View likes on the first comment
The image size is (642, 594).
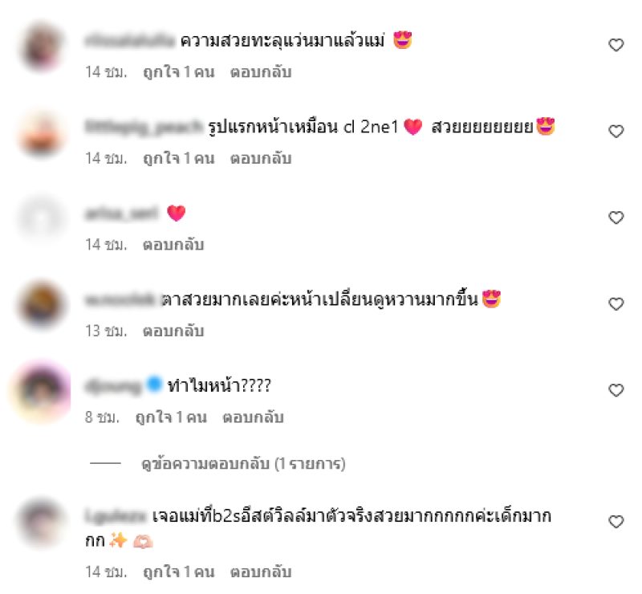(178, 72)
